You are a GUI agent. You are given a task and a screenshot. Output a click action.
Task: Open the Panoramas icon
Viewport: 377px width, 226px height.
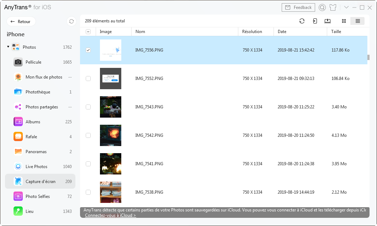pyautogui.click(x=18, y=151)
